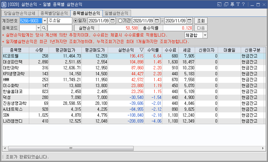This screenshot has height=162, width=268.
Task: Select the 기간 radio button
Action: point(120,21)
